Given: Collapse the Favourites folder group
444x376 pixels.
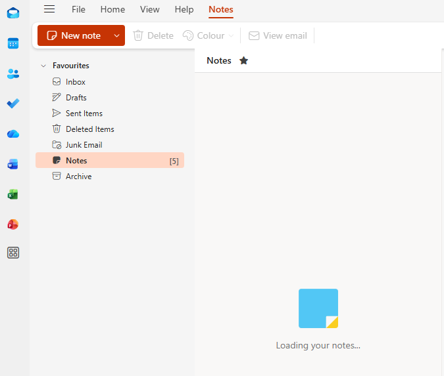Looking at the screenshot, I should pos(43,66).
